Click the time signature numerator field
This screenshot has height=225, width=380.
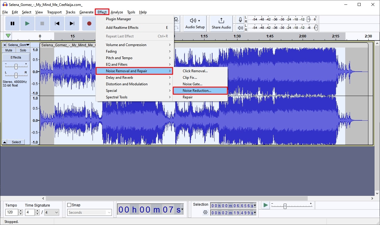point(30,213)
